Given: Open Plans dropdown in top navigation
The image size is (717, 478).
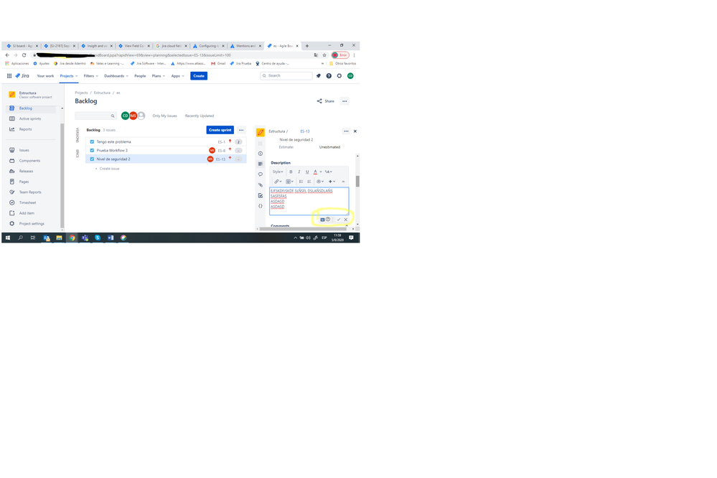Looking at the screenshot, I should coord(159,76).
